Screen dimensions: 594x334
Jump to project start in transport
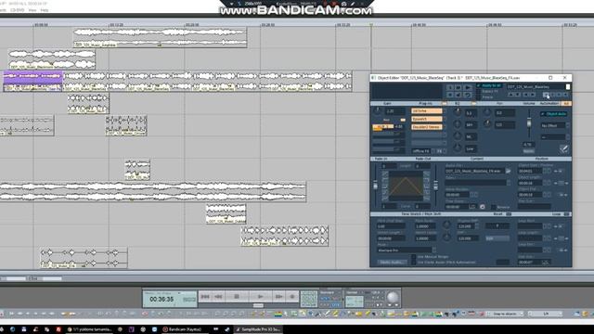(x=205, y=297)
